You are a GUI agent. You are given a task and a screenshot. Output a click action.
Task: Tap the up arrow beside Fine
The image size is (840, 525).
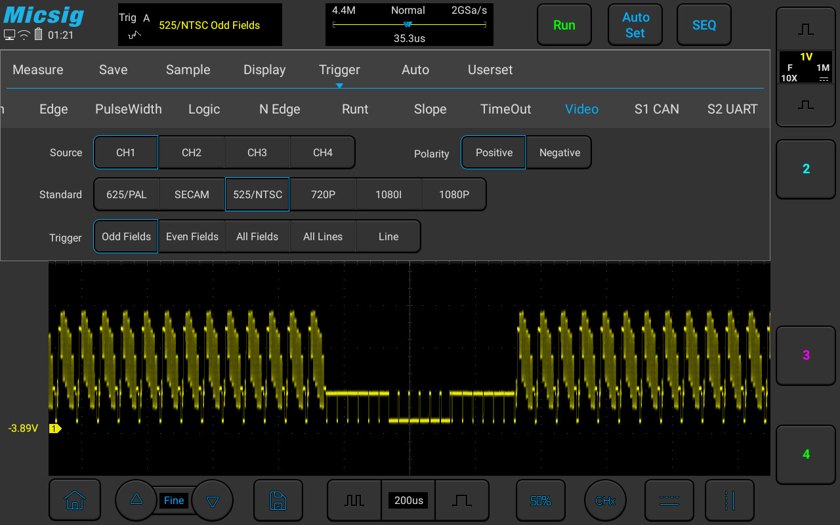[136, 500]
